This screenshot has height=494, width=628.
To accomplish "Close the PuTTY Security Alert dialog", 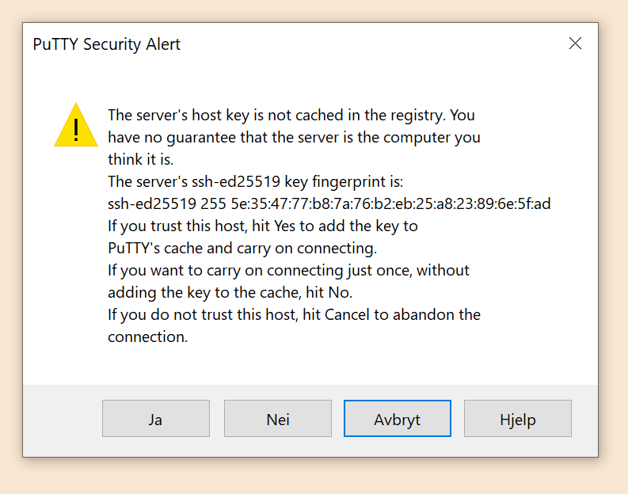I will tap(576, 44).
